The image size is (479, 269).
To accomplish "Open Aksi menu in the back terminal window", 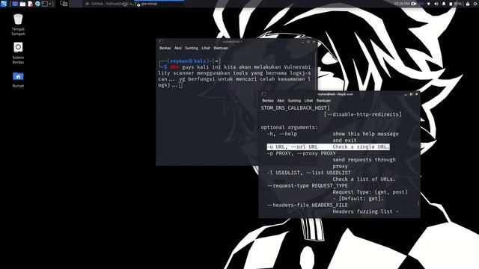I will [178, 48].
